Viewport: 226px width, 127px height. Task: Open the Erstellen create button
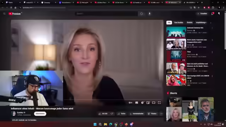[202, 13]
